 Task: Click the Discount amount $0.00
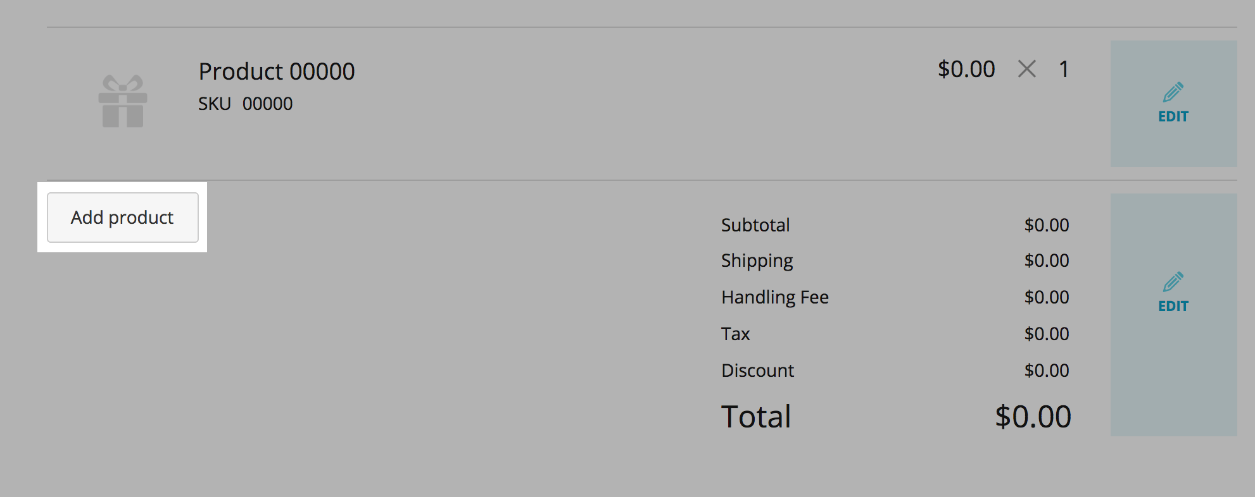[x=1047, y=371]
